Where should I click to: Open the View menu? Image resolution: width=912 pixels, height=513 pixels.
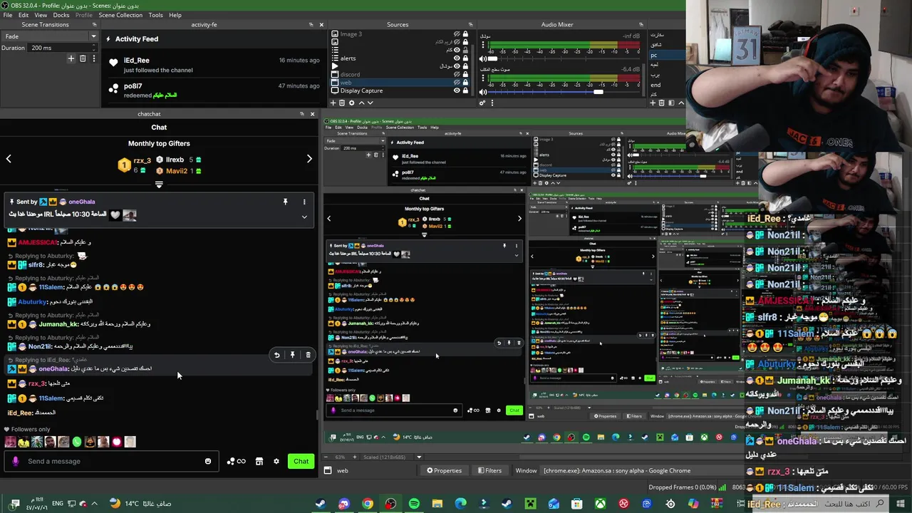(41, 15)
